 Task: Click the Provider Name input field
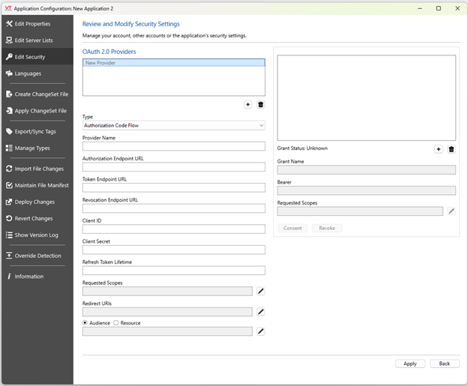tap(173, 146)
